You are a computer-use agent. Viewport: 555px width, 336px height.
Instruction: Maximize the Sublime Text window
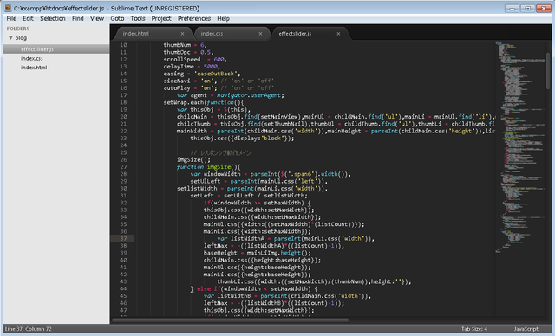pyautogui.click(x=527, y=8)
